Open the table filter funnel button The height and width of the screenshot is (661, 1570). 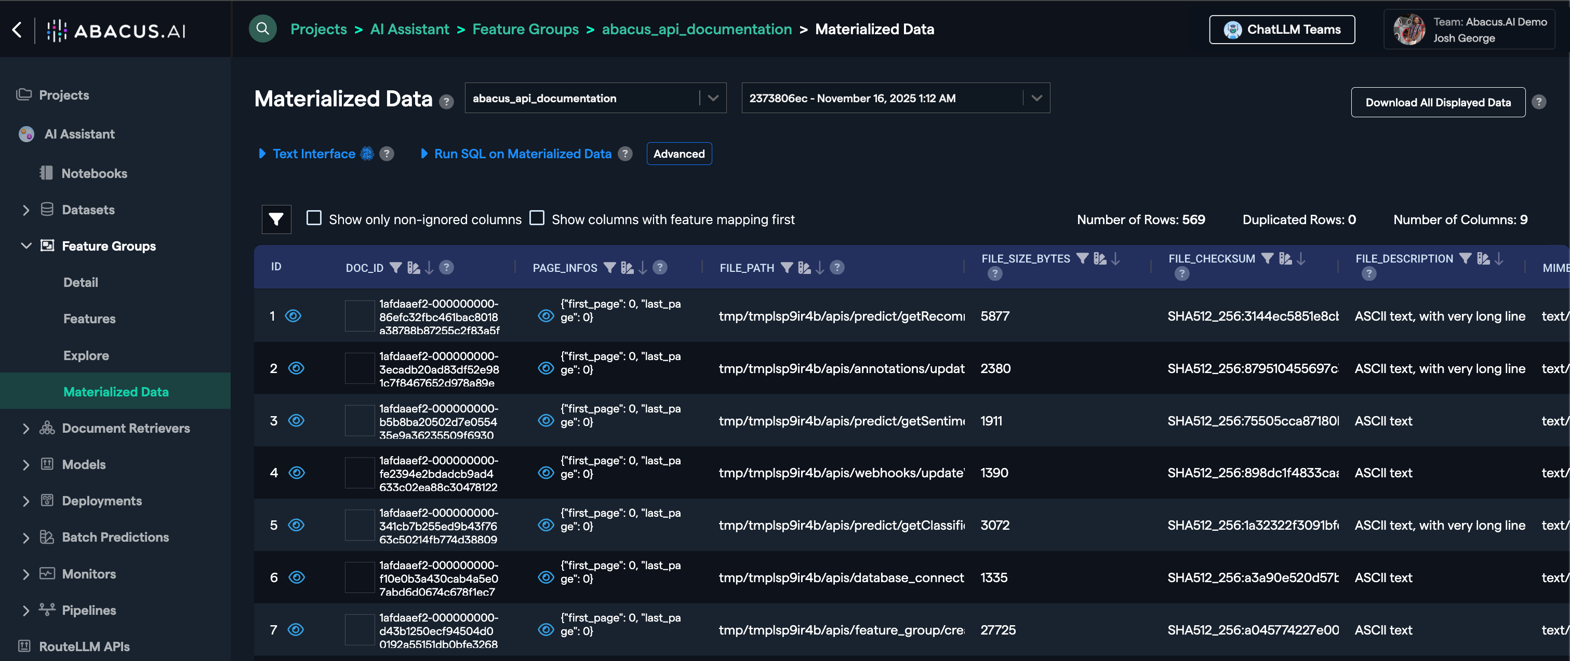click(x=276, y=219)
